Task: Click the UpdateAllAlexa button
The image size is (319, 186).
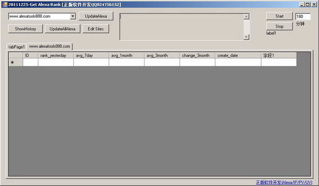Action: pos(62,29)
